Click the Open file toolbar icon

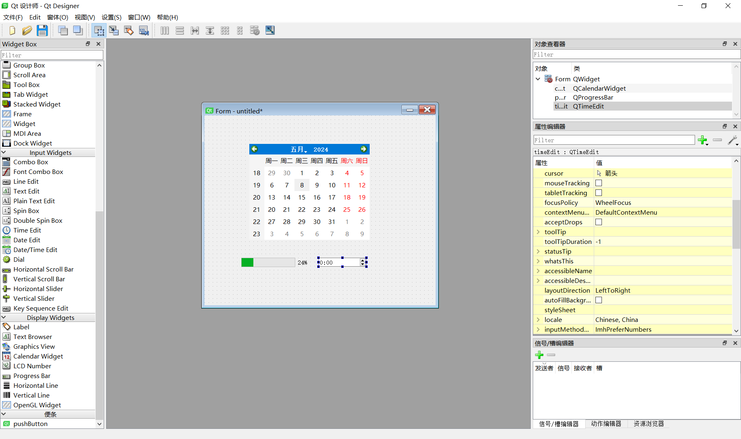(x=27, y=30)
